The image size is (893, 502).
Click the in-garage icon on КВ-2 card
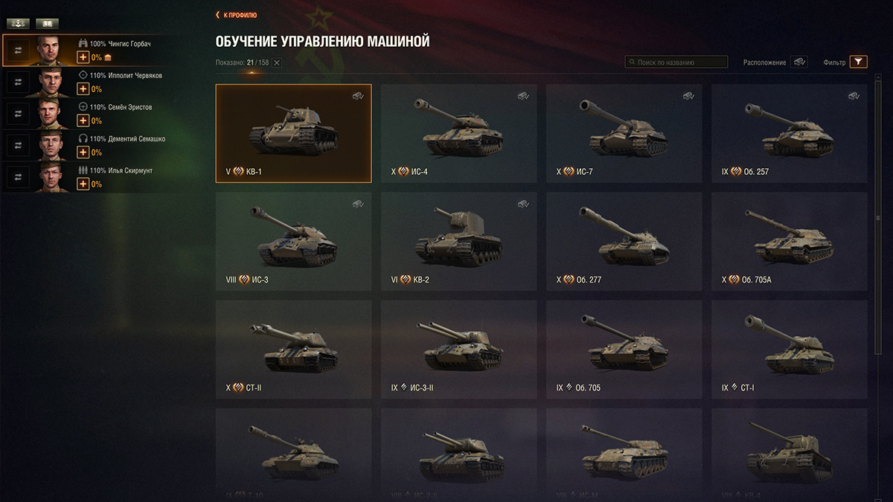(523, 204)
